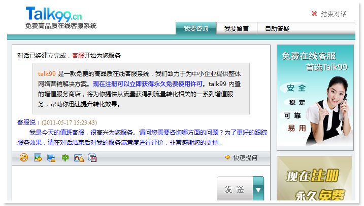
Task: Click the blue 现在注册 free license link
Action: 148,84
